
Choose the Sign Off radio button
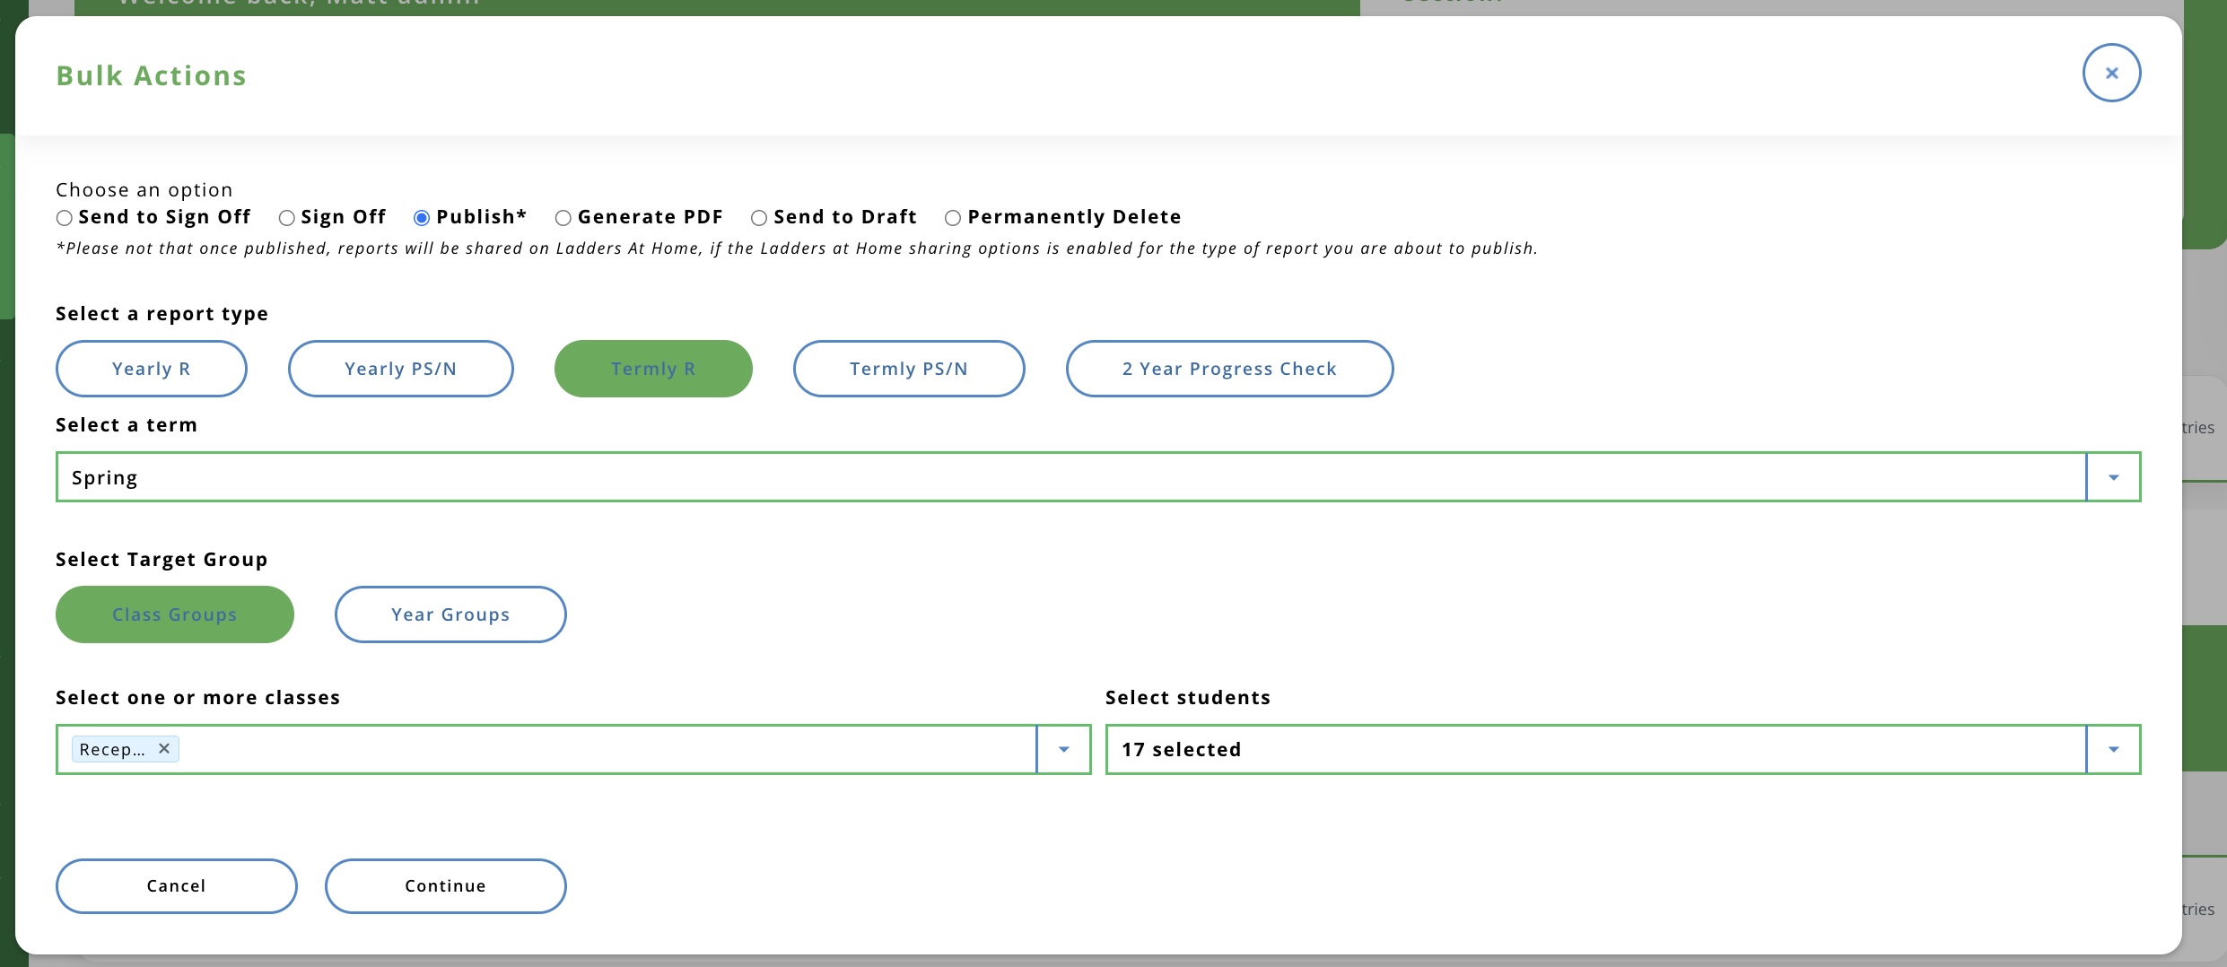[287, 218]
